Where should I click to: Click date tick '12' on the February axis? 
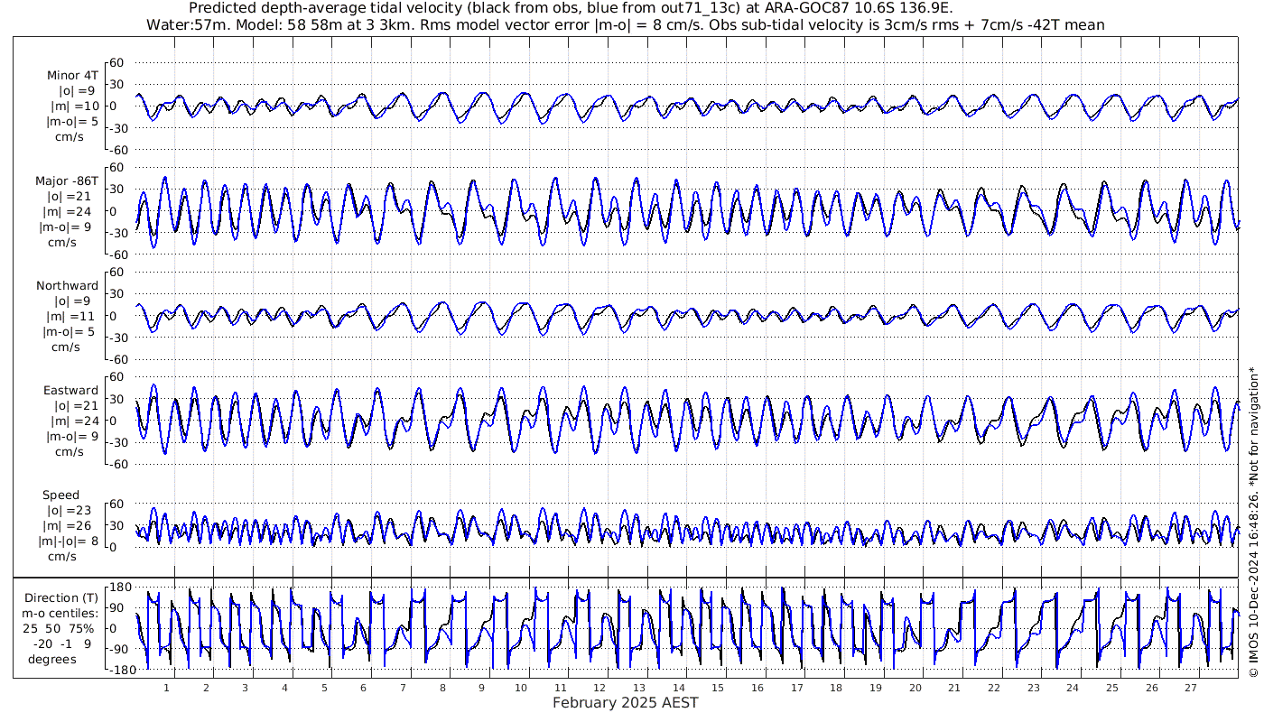[599, 687]
